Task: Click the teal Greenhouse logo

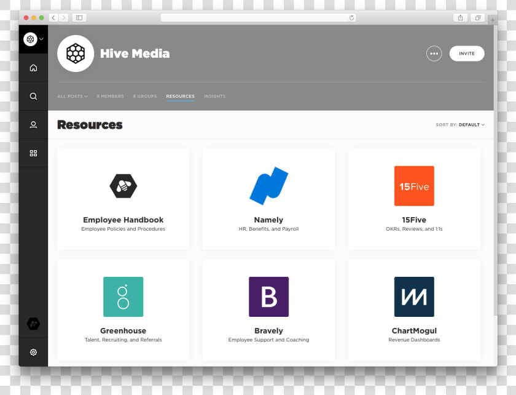Action: point(123,297)
